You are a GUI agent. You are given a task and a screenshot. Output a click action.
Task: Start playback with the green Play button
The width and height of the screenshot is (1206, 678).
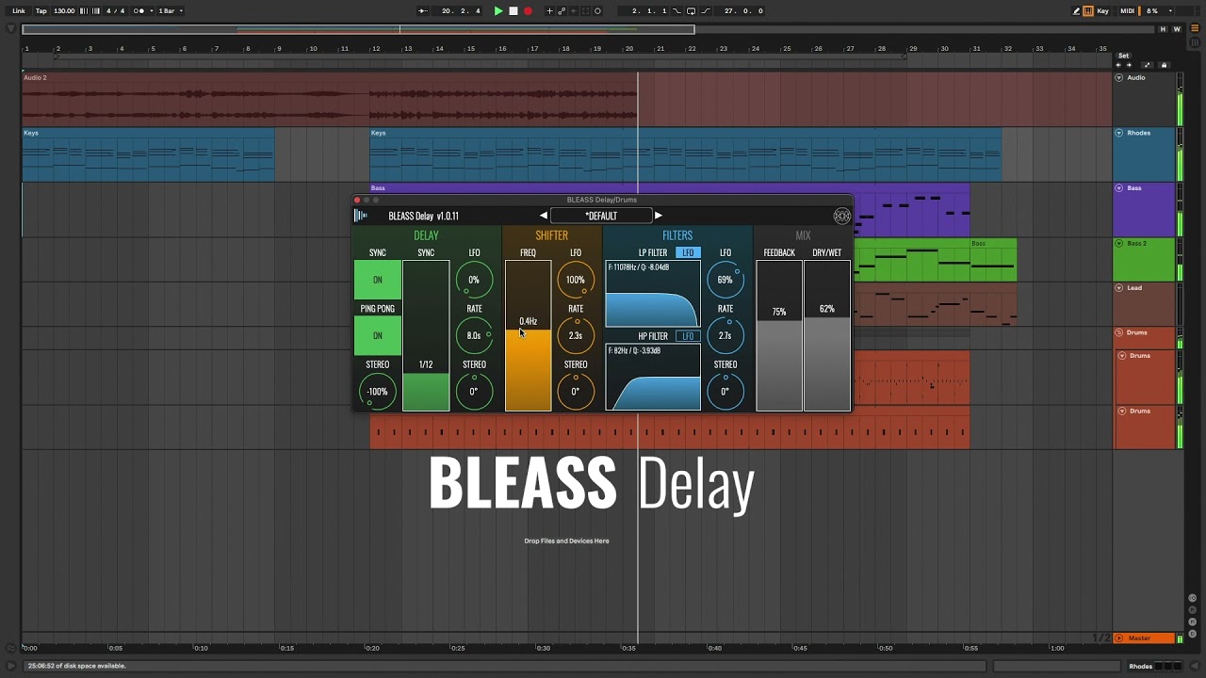pos(498,11)
